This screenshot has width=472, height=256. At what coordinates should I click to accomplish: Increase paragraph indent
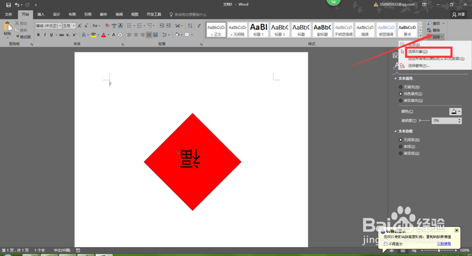pos(169,26)
